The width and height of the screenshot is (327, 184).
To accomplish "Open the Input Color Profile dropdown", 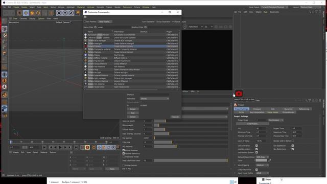I will pyautogui.click(x=262, y=173).
